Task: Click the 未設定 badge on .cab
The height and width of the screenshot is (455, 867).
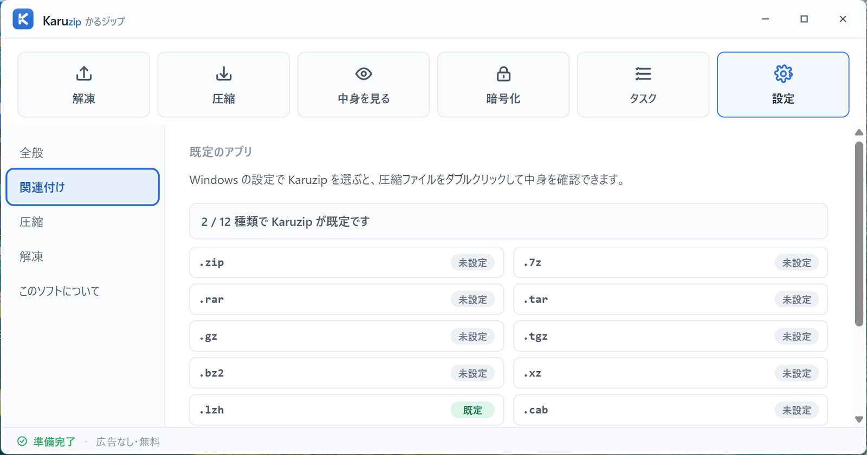Action: point(797,410)
